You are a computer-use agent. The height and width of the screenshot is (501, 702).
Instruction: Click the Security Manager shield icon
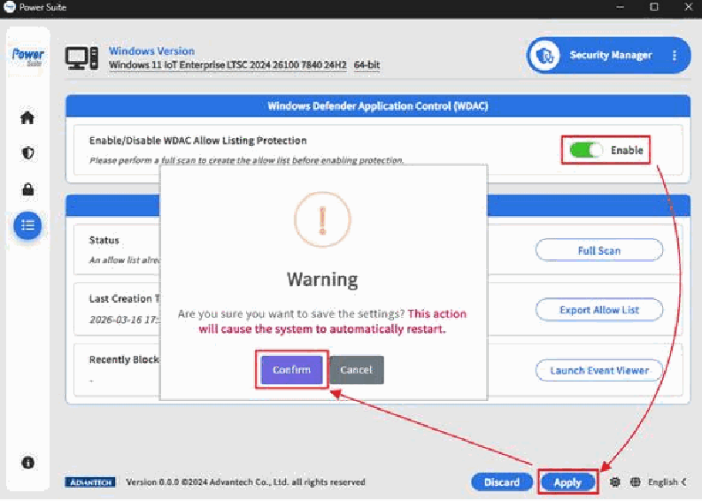coord(544,56)
